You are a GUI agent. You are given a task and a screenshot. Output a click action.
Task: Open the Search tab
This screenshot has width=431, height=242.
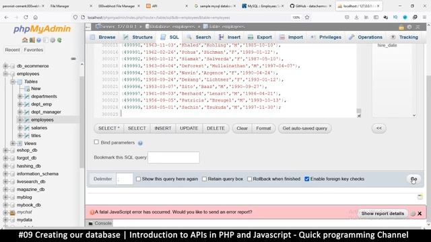[199, 38]
